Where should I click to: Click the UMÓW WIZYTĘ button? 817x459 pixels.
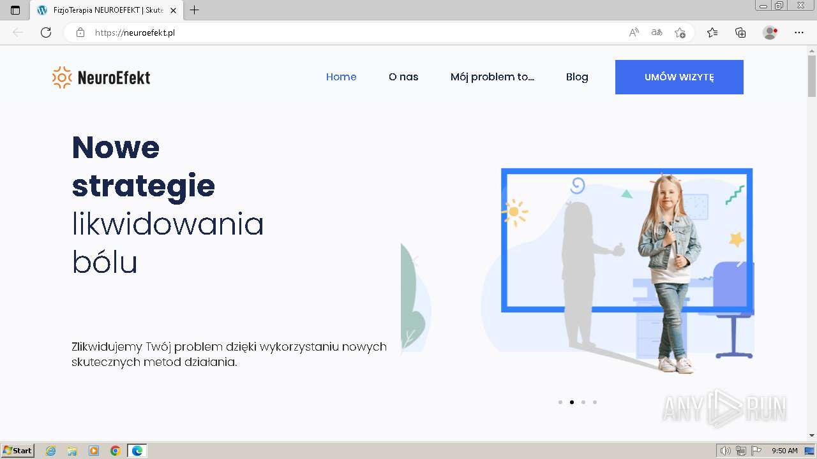679,77
